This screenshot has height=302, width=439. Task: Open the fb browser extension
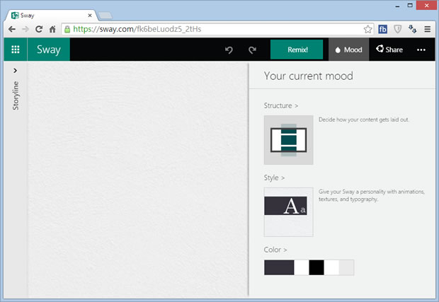[383, 29]
